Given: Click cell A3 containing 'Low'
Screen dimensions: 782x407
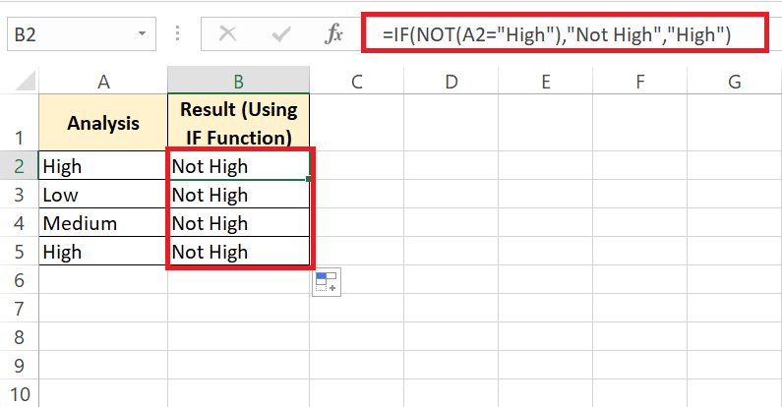Looking at the screenshot, I should click(x=103, y=195).
